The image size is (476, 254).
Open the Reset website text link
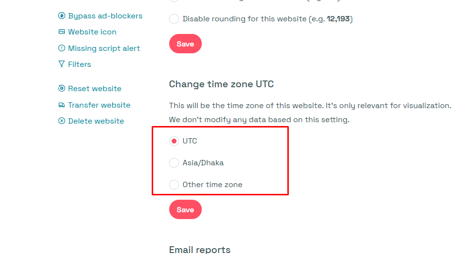coord(94,89)
